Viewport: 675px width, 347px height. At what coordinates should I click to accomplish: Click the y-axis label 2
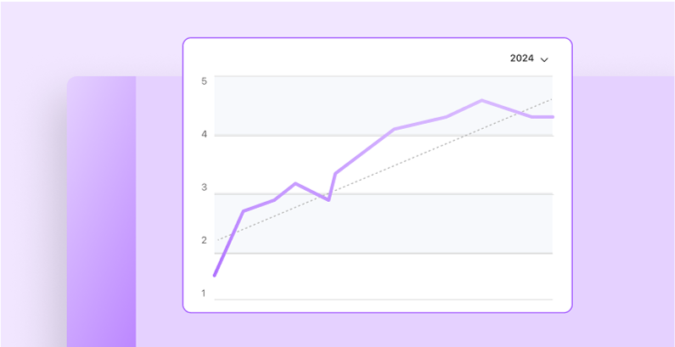[204, 241]
